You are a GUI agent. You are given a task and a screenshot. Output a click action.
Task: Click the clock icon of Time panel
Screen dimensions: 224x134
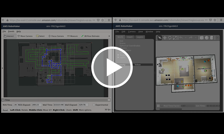[x=3, y=100]
